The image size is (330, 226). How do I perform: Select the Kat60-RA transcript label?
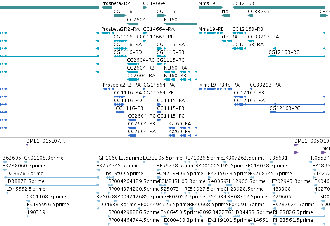point(176,68)
